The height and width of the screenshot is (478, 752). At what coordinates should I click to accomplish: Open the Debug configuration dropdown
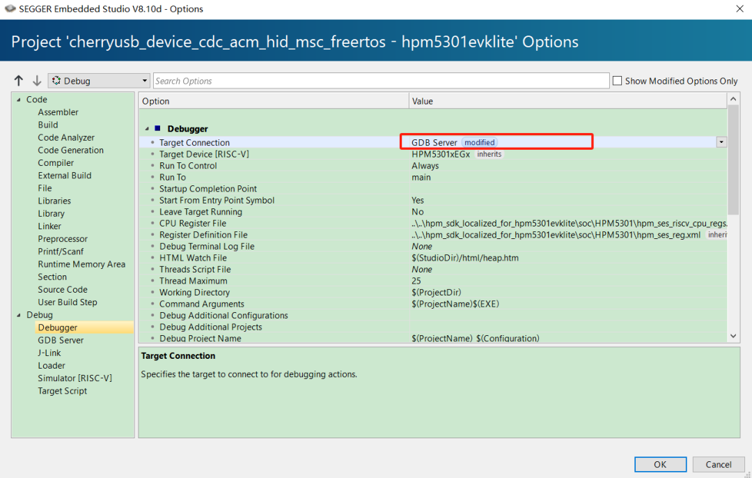(x=99, y=81)
